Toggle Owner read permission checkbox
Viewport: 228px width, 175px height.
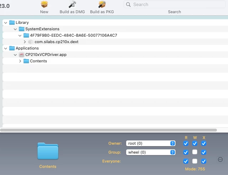(x=186, y=143)
